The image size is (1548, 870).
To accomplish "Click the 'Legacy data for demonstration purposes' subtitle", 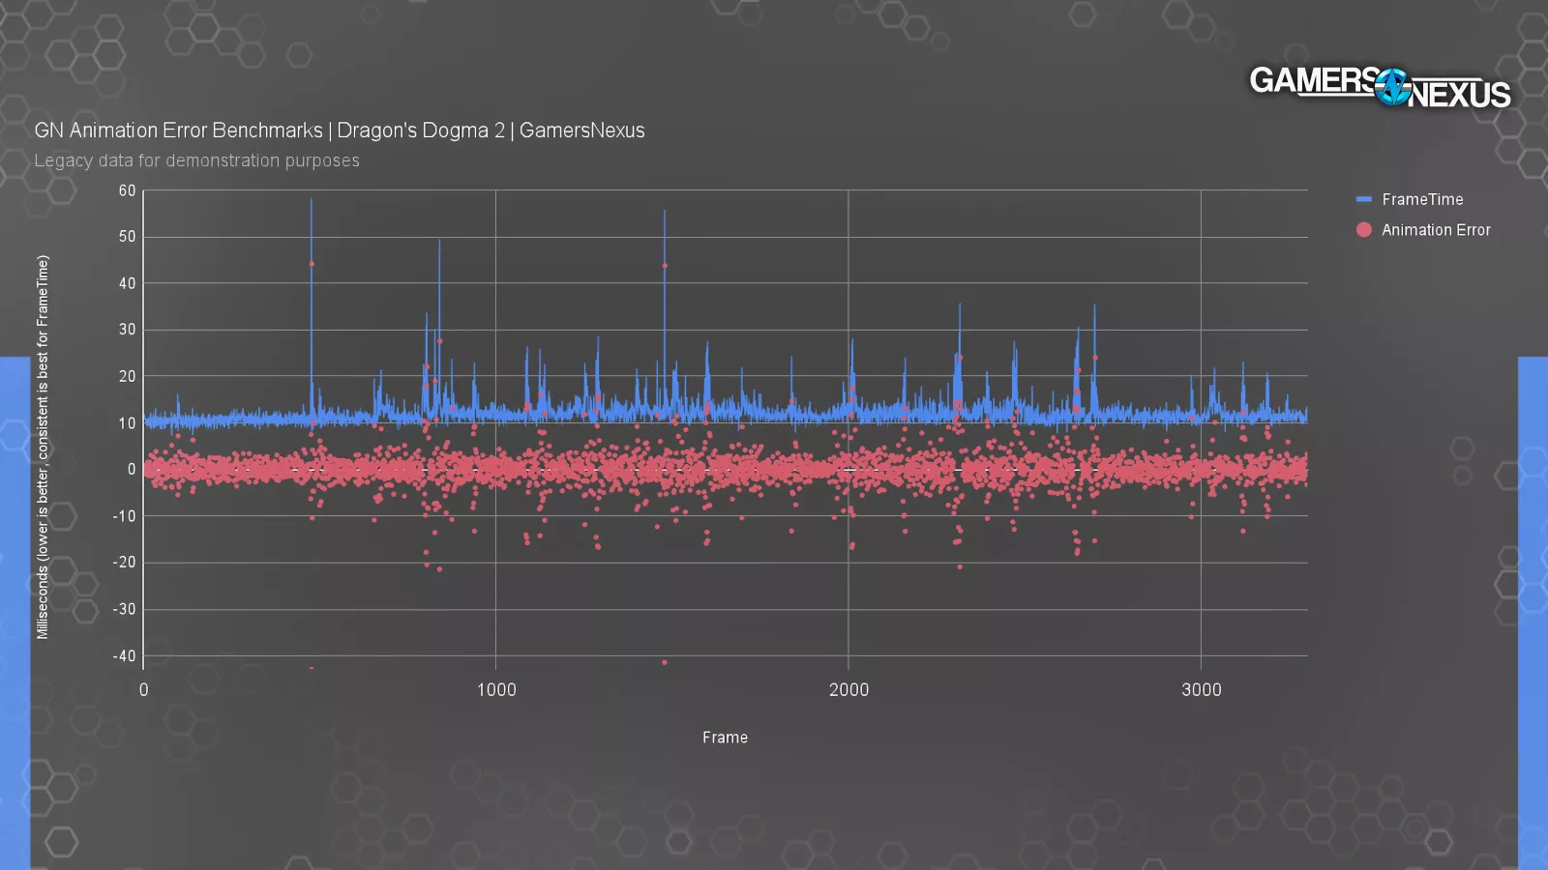I will click(x=196, y=160).
